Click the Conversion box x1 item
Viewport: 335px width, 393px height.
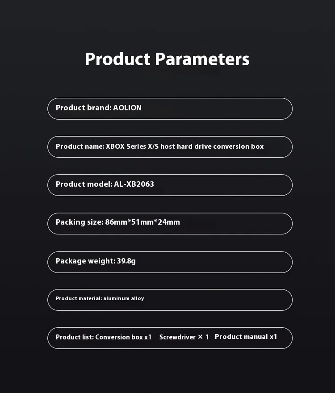click(124, 337)
